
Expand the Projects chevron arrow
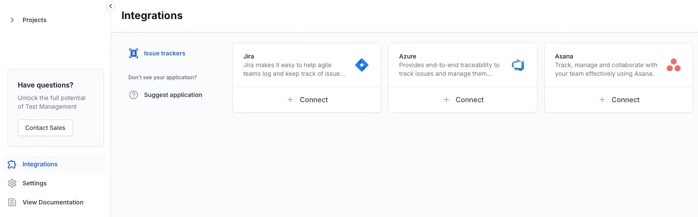(12, 20)
